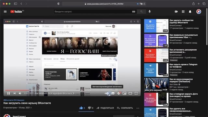Pause the video
The width and height of the screenshot is (208, 117).
pyautogui.click(x=9, y=93)
